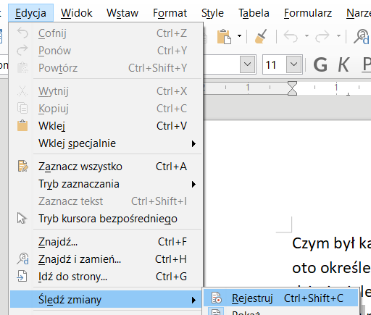Click the toolbar undo arrow
This screenshot has height=315, width=371.
[x=291, y=36]
